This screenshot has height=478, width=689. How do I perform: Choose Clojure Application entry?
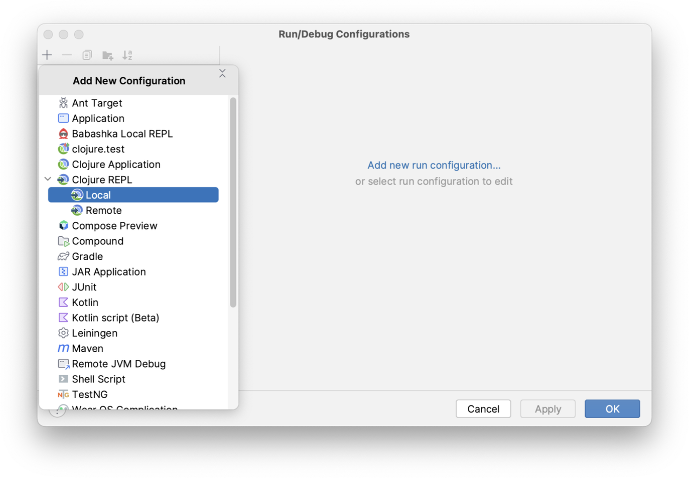pyautogui.click(x=116, y=164)
